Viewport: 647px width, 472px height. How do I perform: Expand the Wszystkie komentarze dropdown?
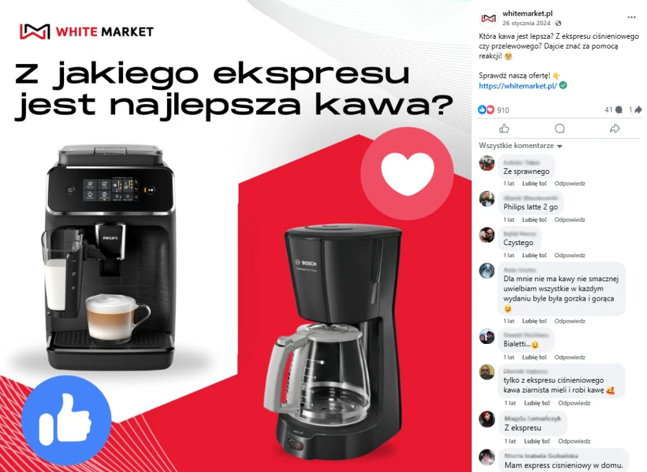click(x=520, y=145)
